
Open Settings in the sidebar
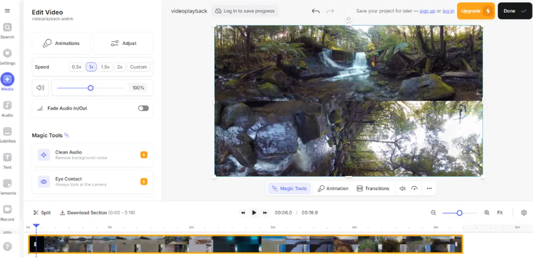(7, 57)
